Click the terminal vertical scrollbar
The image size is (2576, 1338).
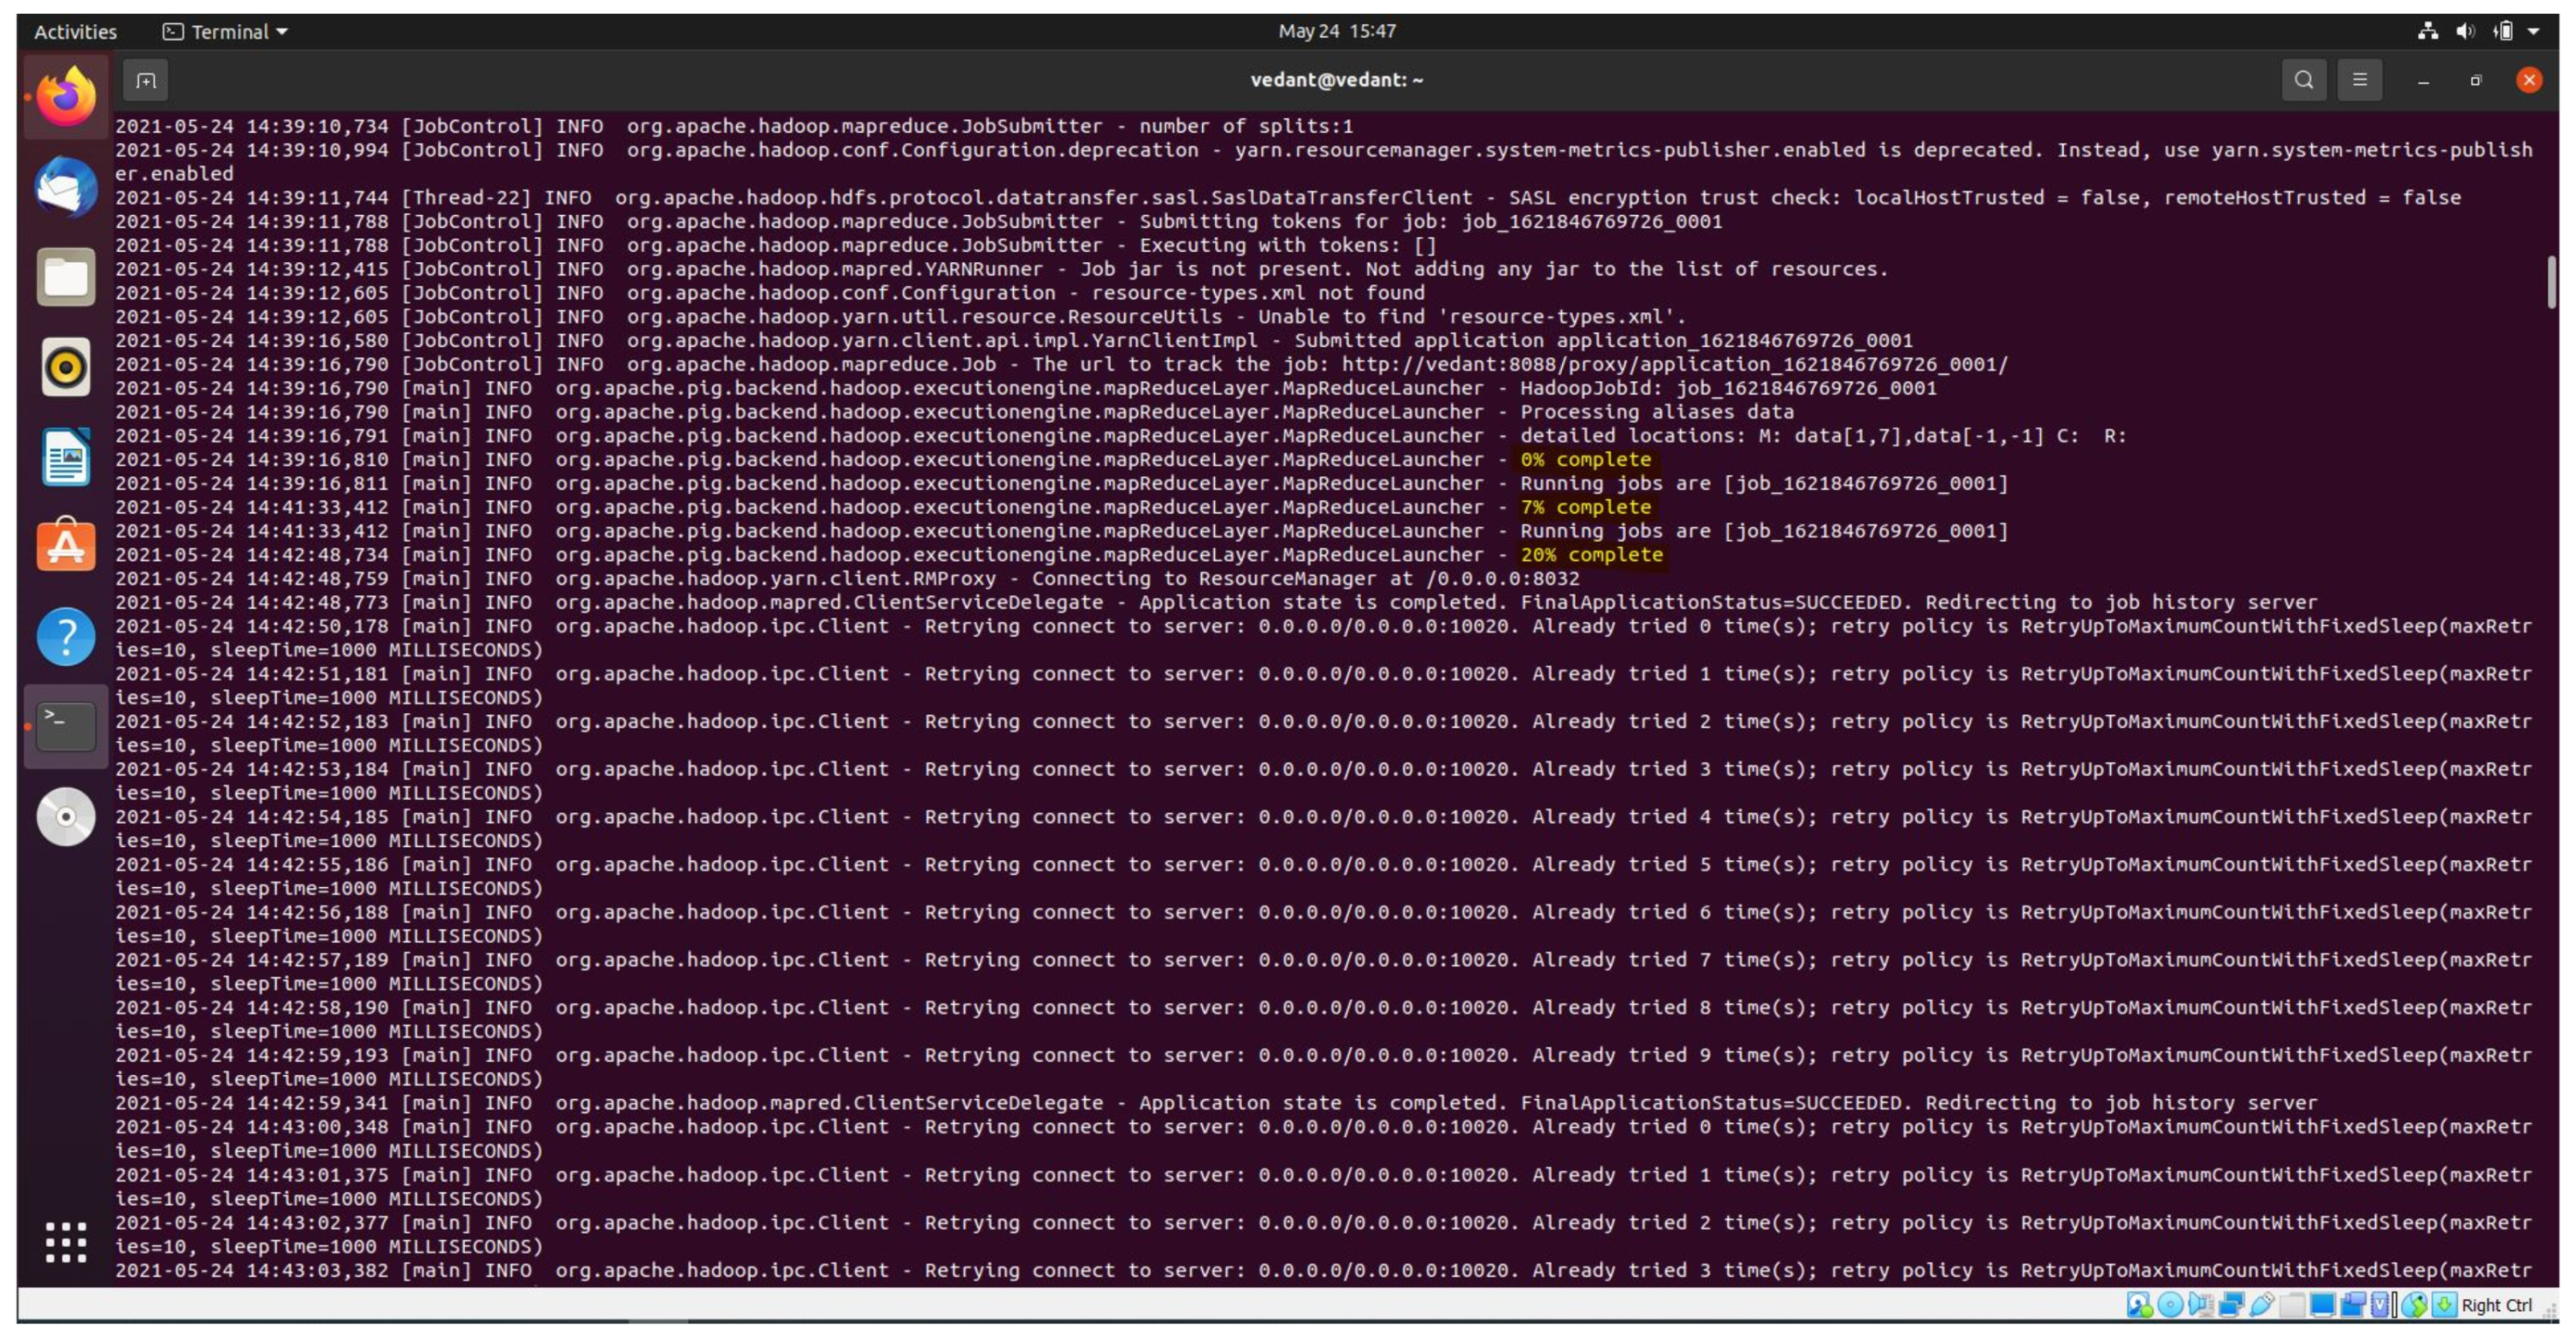coord(2551,283)
